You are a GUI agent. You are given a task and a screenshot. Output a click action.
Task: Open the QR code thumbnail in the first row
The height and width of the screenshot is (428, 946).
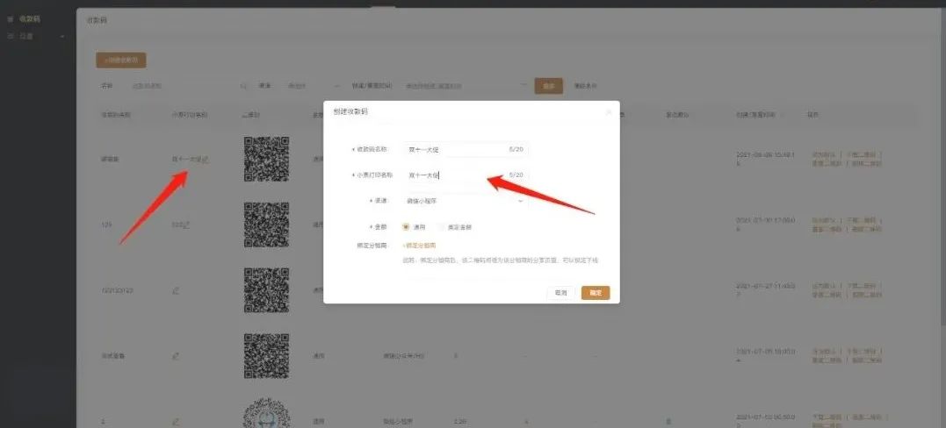tap(267, 159)
